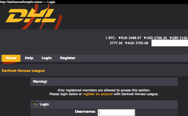Click the user icon beside the Login heading

pos(35,104)
